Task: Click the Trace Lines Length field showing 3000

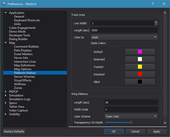Action: point(124,30)
